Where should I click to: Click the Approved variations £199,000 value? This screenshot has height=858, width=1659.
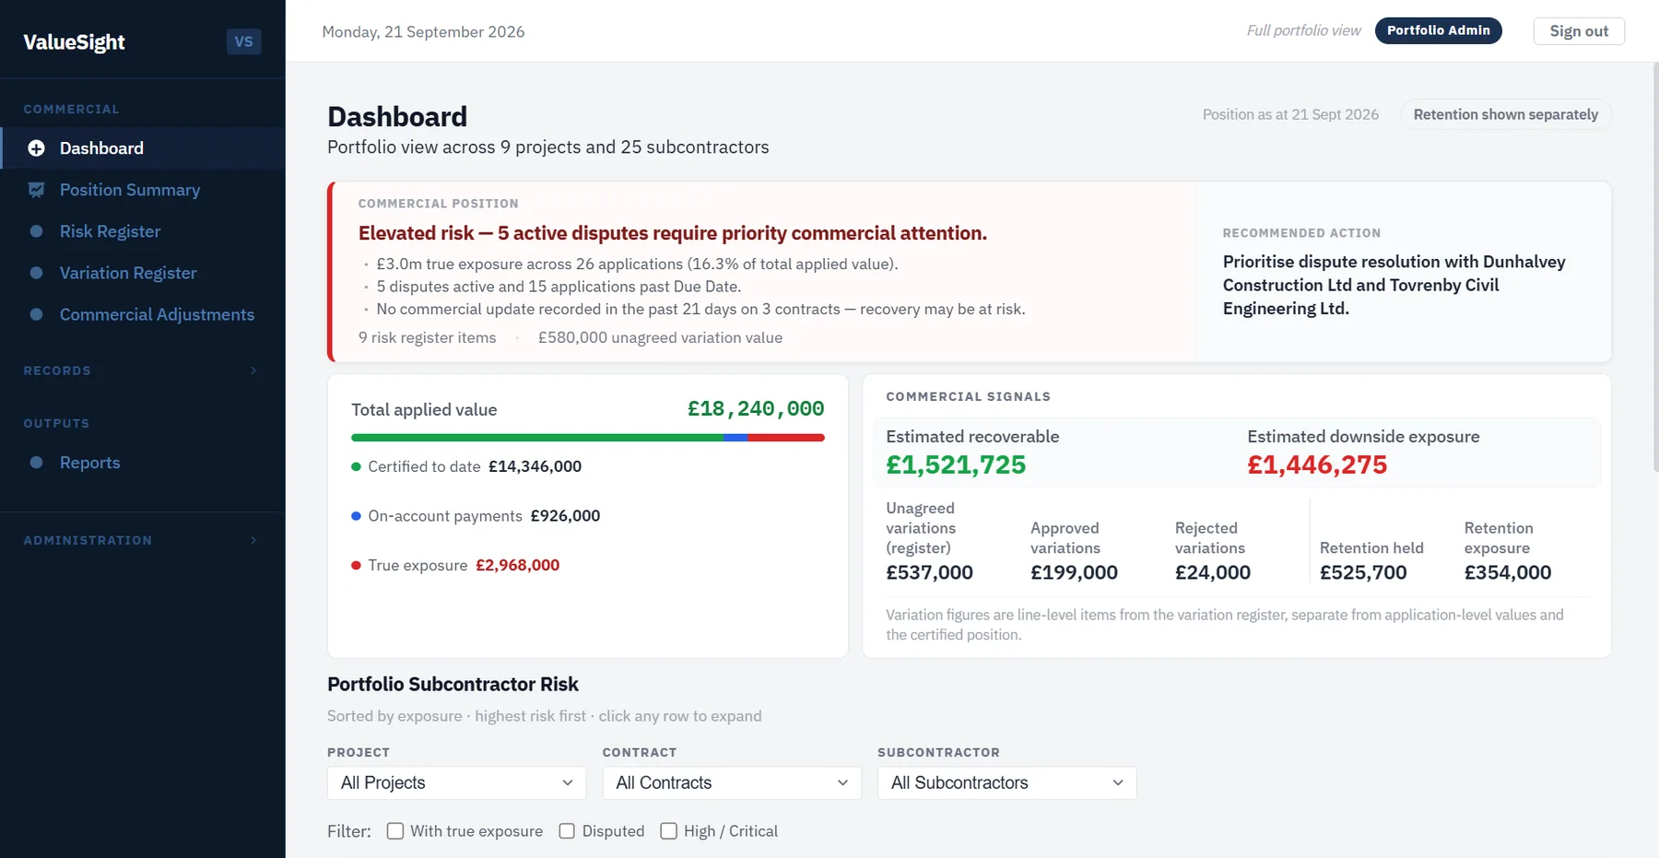pos(1074,572)
